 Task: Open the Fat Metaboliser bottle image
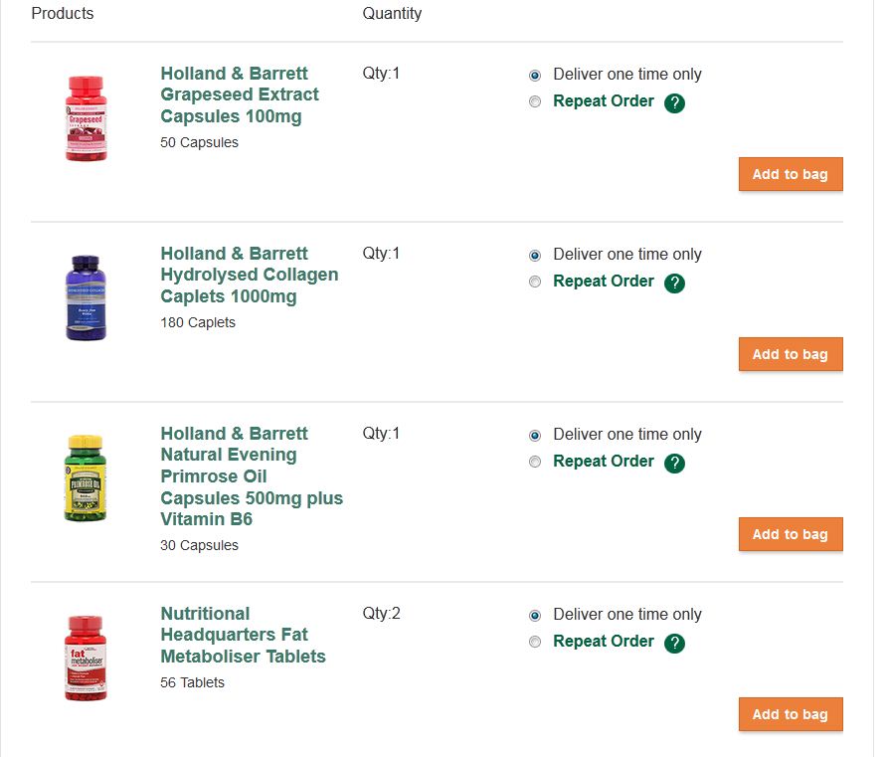(86, 659)
